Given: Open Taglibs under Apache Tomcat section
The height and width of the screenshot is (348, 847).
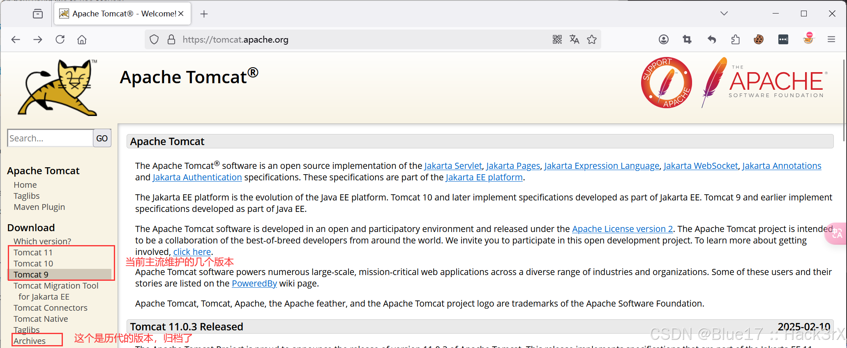Looking at the screenshot, I should pos(27,196).
